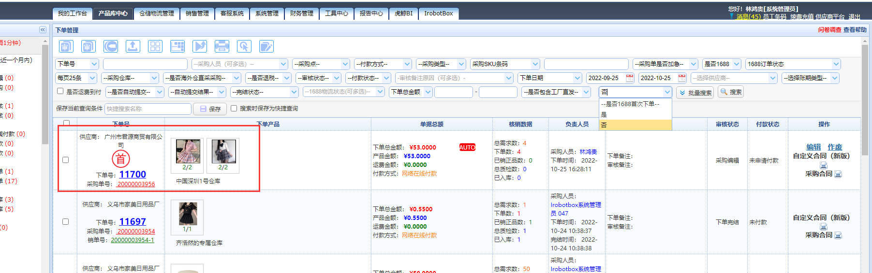Click the 批量搜索 button
Viewport: 872px width, 273px height.
(695, 92)
